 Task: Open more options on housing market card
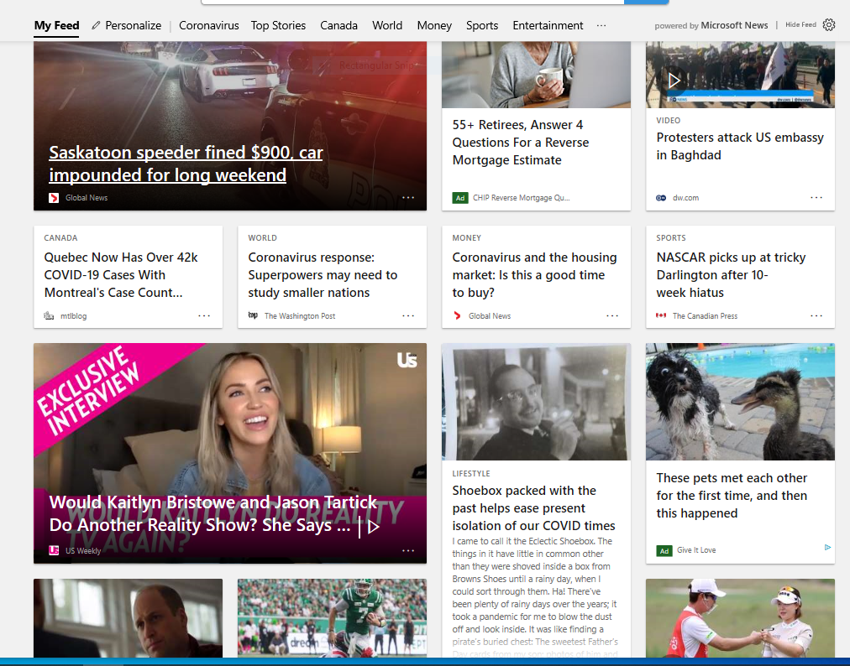pyautogui.click(x=612, y=315)
